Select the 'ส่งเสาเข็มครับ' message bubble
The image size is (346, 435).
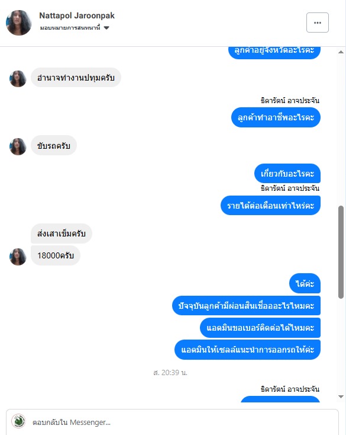62,234
